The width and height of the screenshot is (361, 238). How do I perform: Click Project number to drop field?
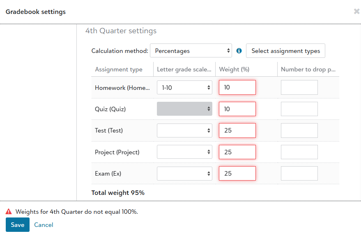click(x=299, y=152)
